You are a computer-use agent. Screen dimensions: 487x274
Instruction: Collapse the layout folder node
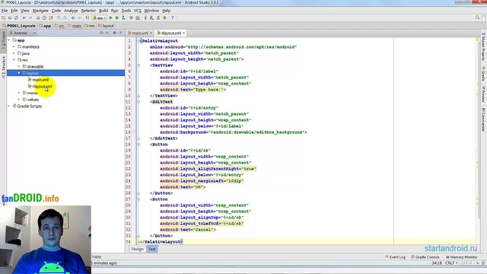pyautogui.click(x=19, y=73)
